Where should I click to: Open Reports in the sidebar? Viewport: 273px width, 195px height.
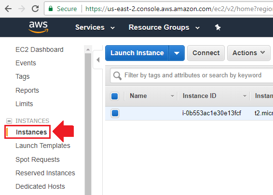point(27,90)
